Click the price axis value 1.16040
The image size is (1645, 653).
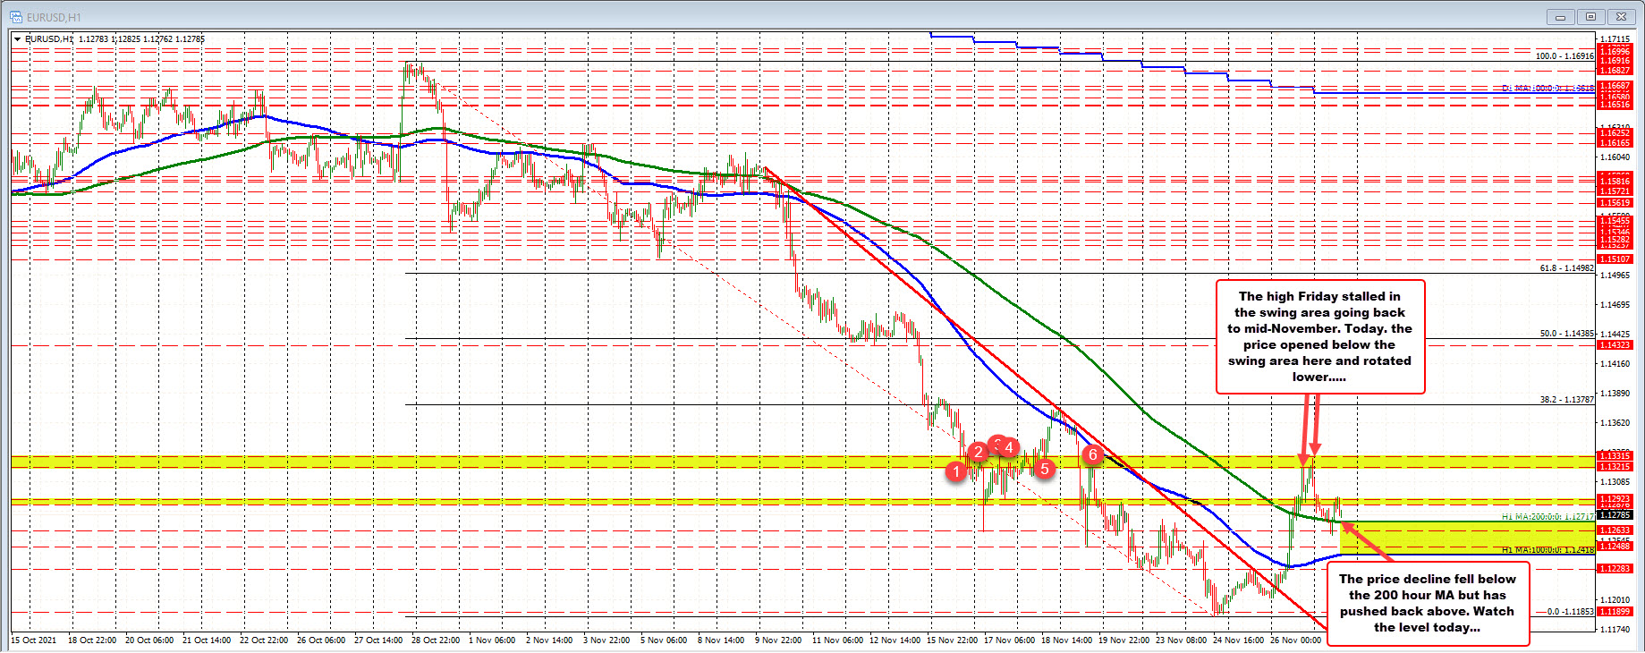1615,157
